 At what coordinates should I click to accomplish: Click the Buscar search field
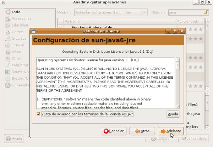185,12
